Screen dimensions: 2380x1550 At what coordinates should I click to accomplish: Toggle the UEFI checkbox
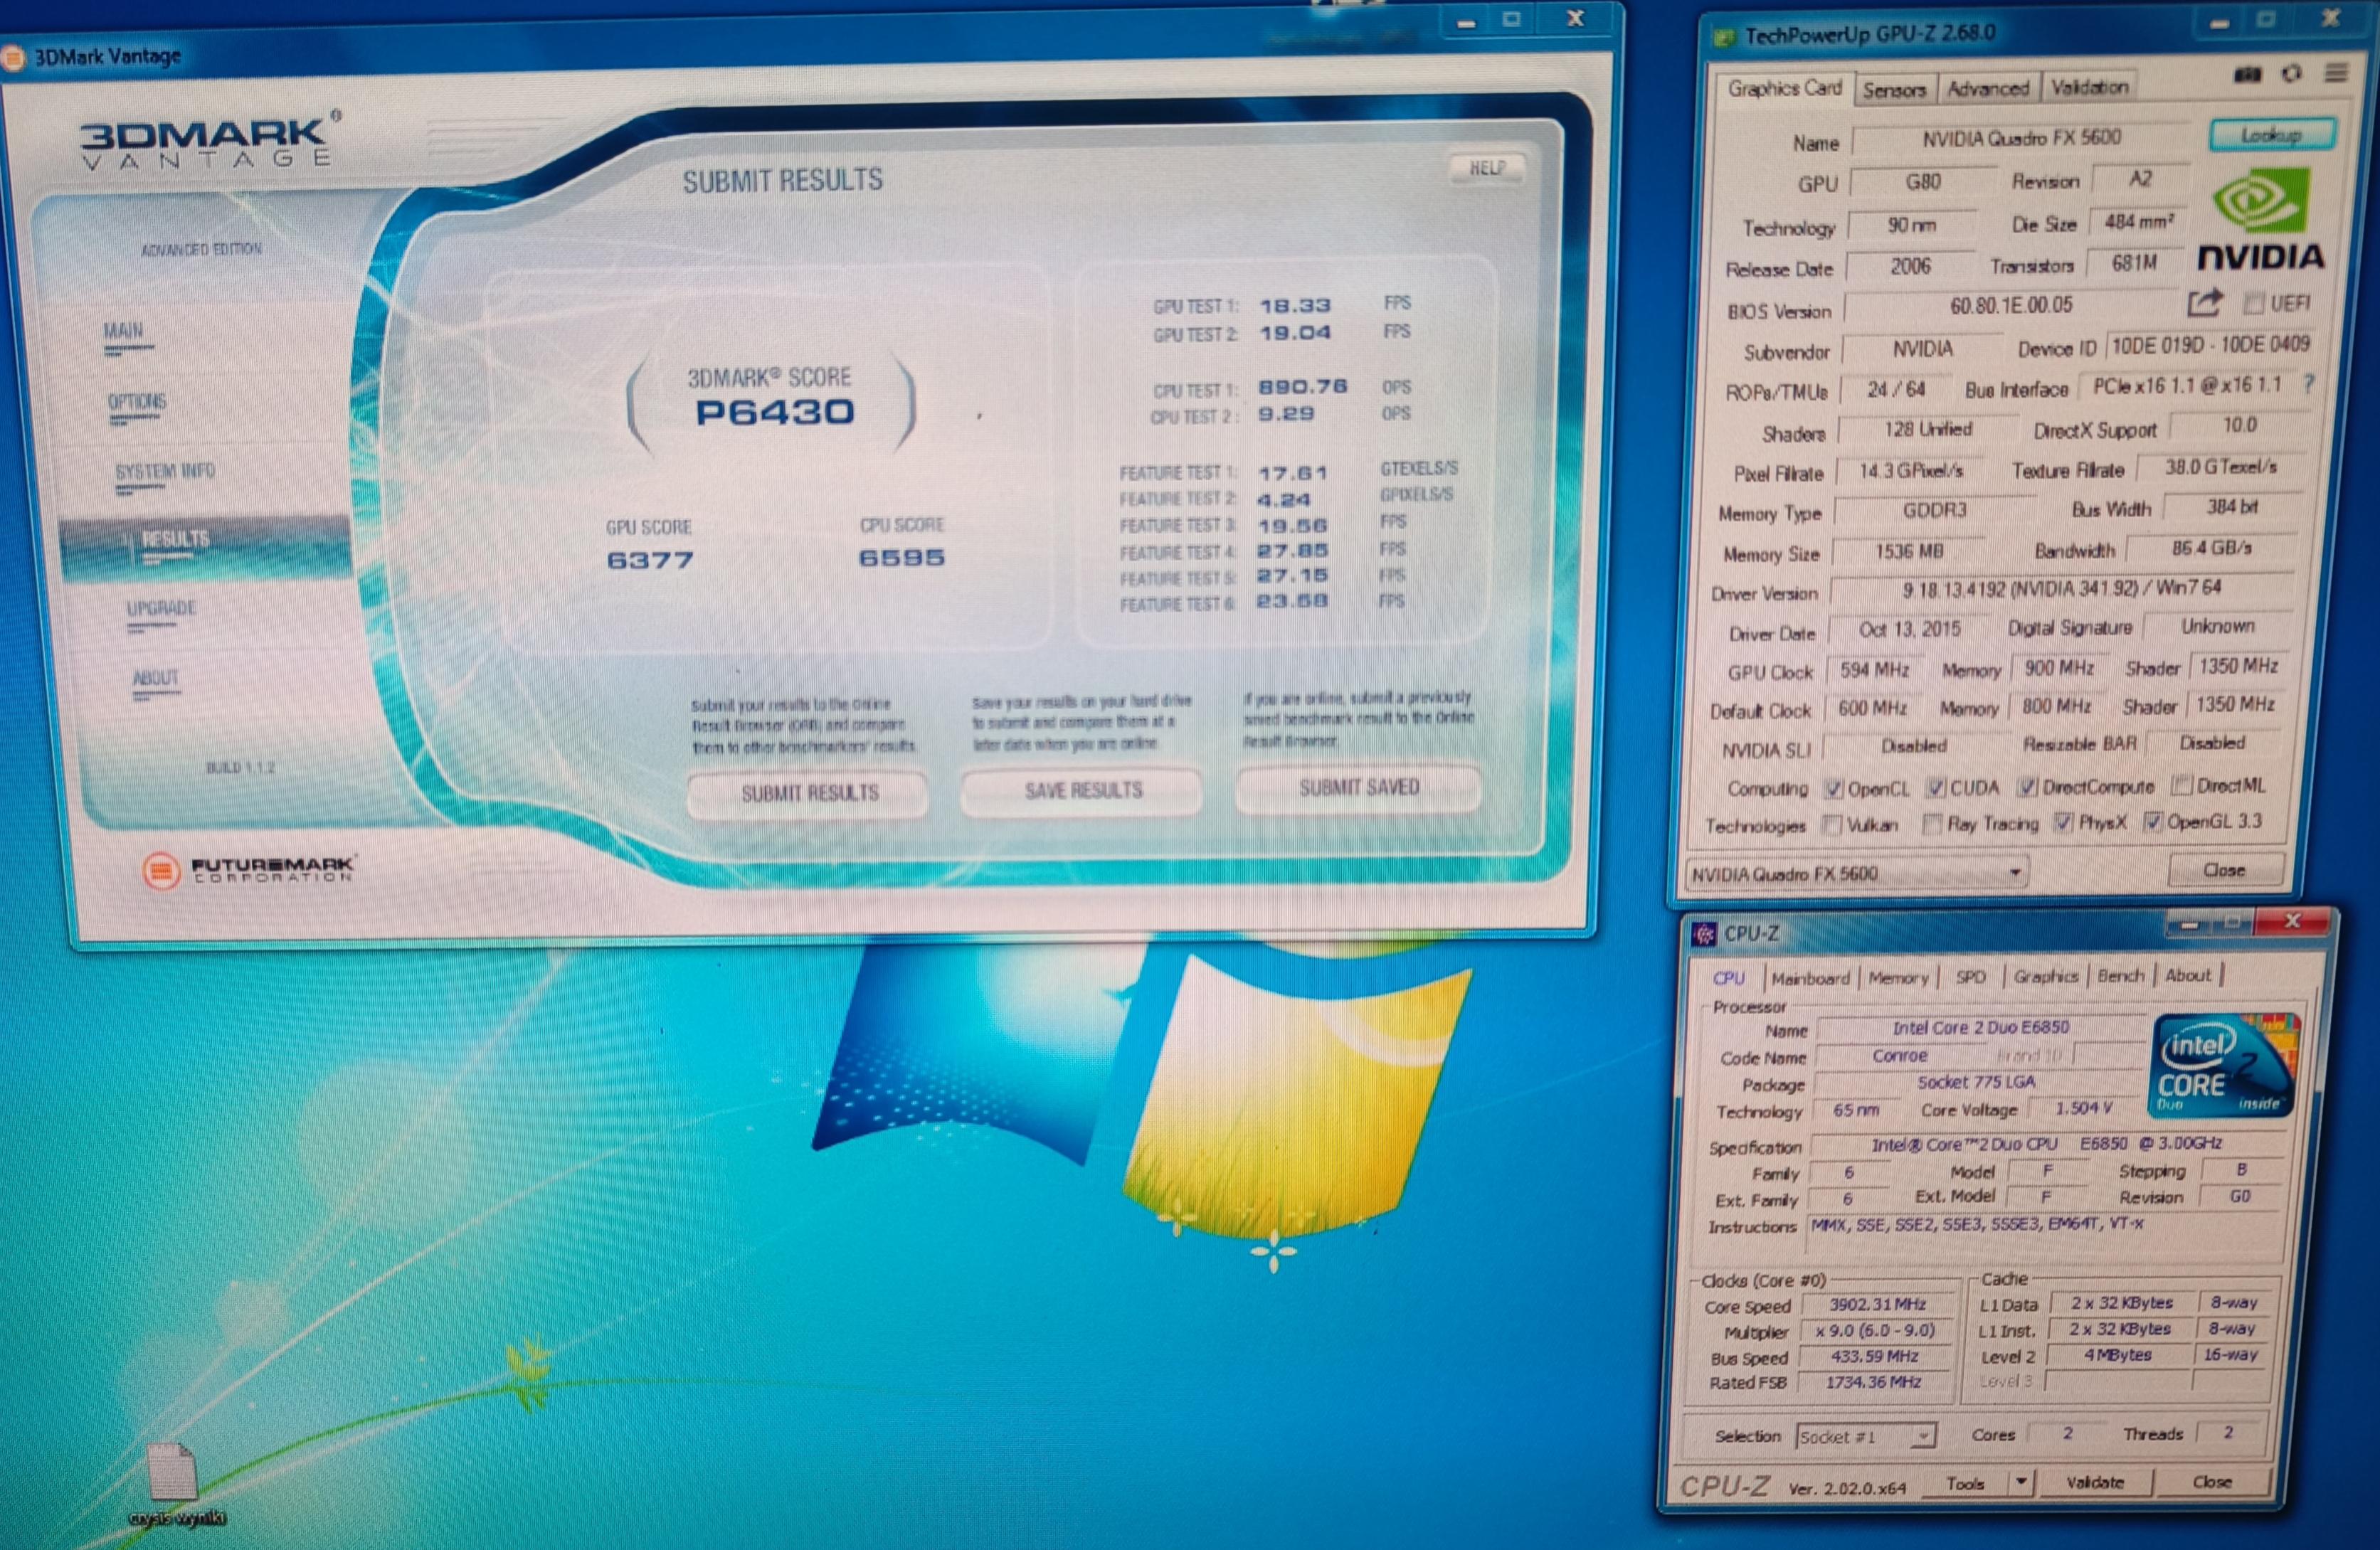point(2254,303)
